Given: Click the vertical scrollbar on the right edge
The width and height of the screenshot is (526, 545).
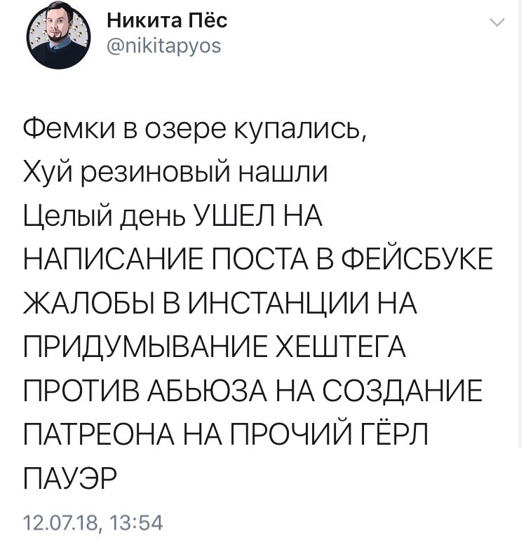Looking at the screenshot, I should point(520,222).
